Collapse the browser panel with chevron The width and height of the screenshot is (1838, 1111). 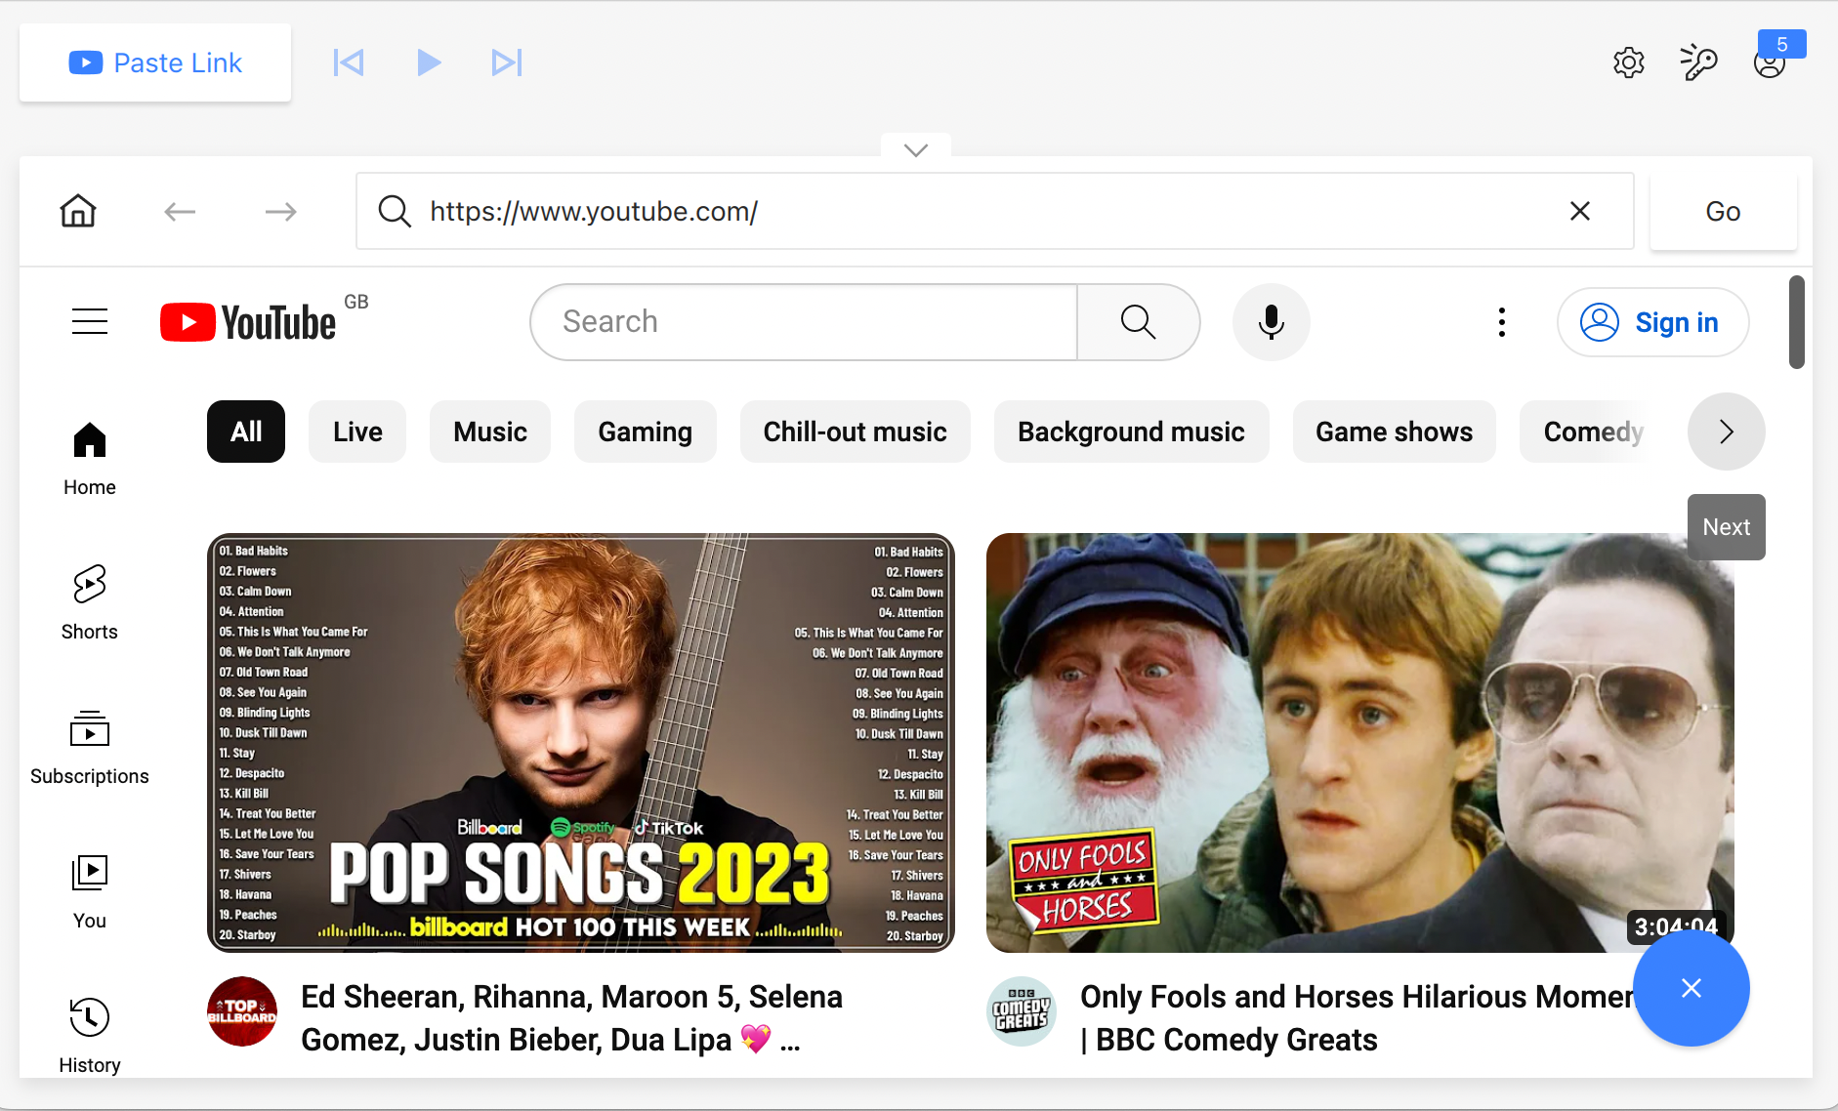916,149
